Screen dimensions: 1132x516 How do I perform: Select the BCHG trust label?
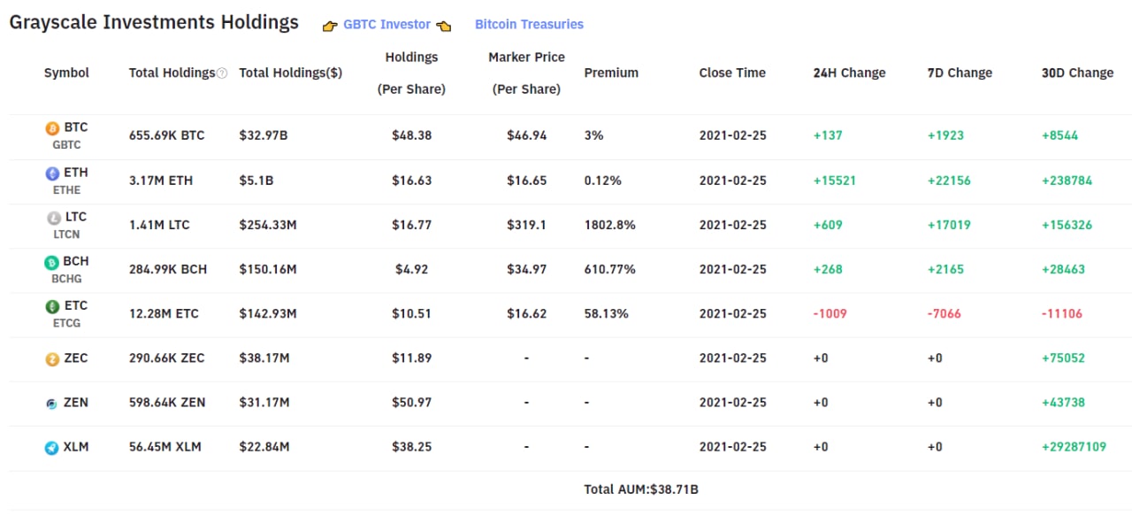point(67,279)
